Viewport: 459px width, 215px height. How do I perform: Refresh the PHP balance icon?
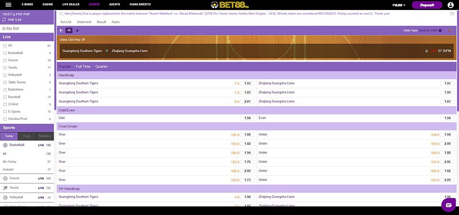click(4, 20)
